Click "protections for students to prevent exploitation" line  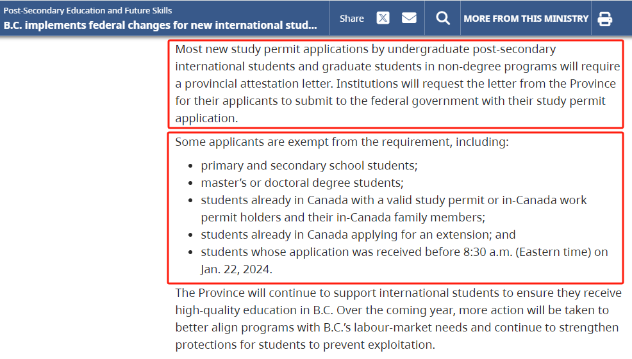304,345
